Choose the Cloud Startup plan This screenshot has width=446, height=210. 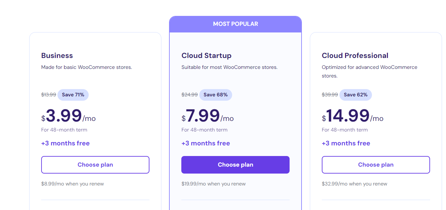pyautogui.click(x=235, y=165)
